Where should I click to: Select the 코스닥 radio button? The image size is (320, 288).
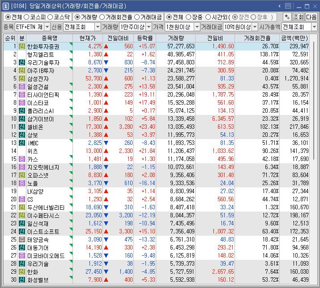(x=50, y=17)
